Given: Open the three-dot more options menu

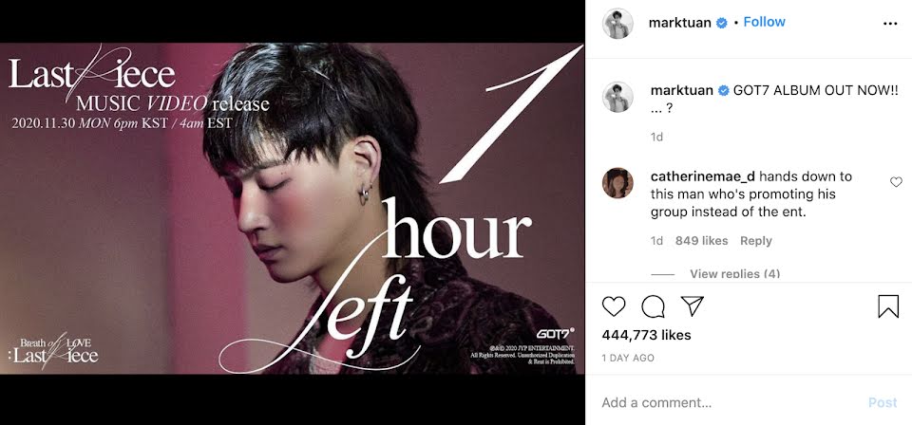Looking at the screenshot, I should pos(890,23).
